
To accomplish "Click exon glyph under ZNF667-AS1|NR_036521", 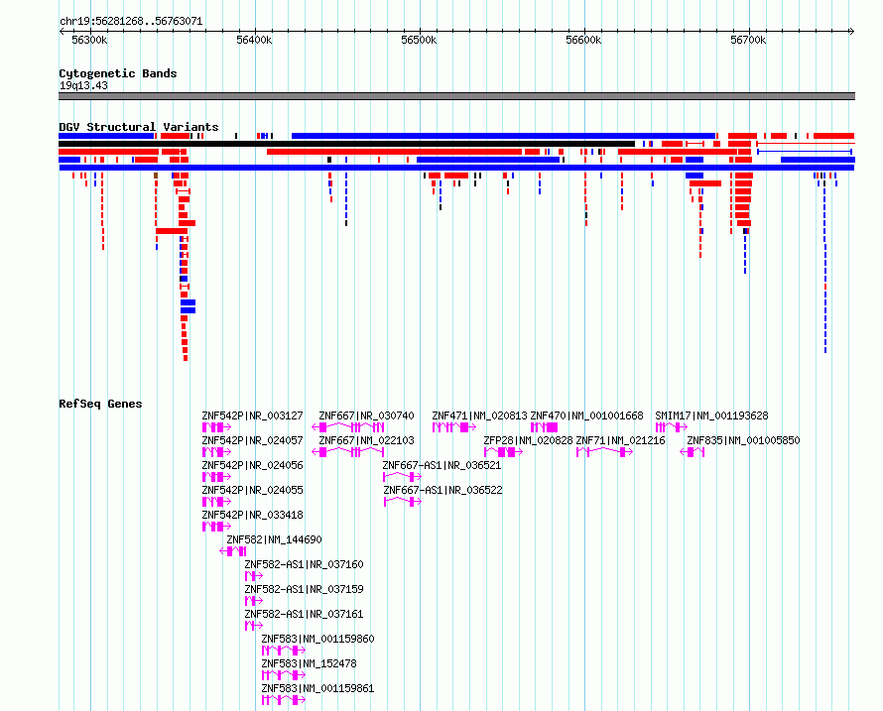I will pyautogui.click(x=402, y=477).
